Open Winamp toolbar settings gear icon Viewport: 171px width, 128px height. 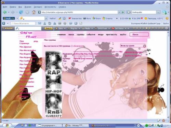tap(167, 28)
